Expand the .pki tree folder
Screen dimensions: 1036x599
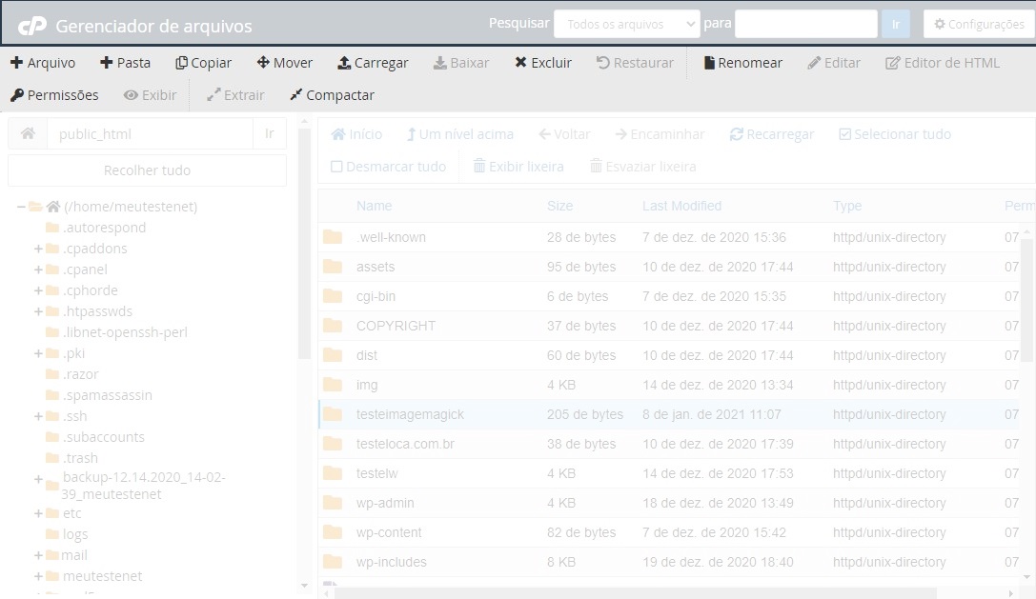pos(38,354)
